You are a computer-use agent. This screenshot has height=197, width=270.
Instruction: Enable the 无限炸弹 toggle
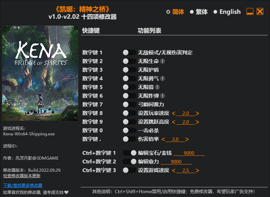pyautogui.click(x=129, y=96)
